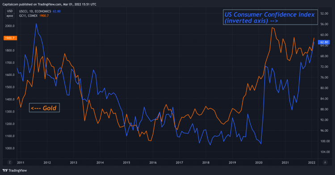The height and width of the screenshot is (175, 335).
Task: Click the 1300.0 tick on left price axis
Action: coord(10,112)
